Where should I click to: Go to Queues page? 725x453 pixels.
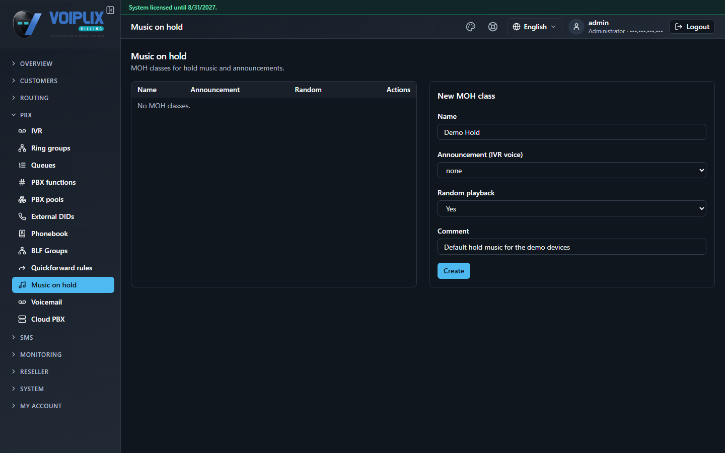click(x=63, y=165)
